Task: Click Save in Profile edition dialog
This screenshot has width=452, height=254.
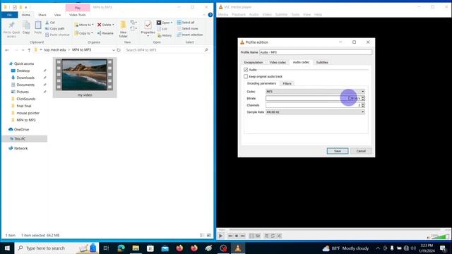Action: [x=338, y=151]
